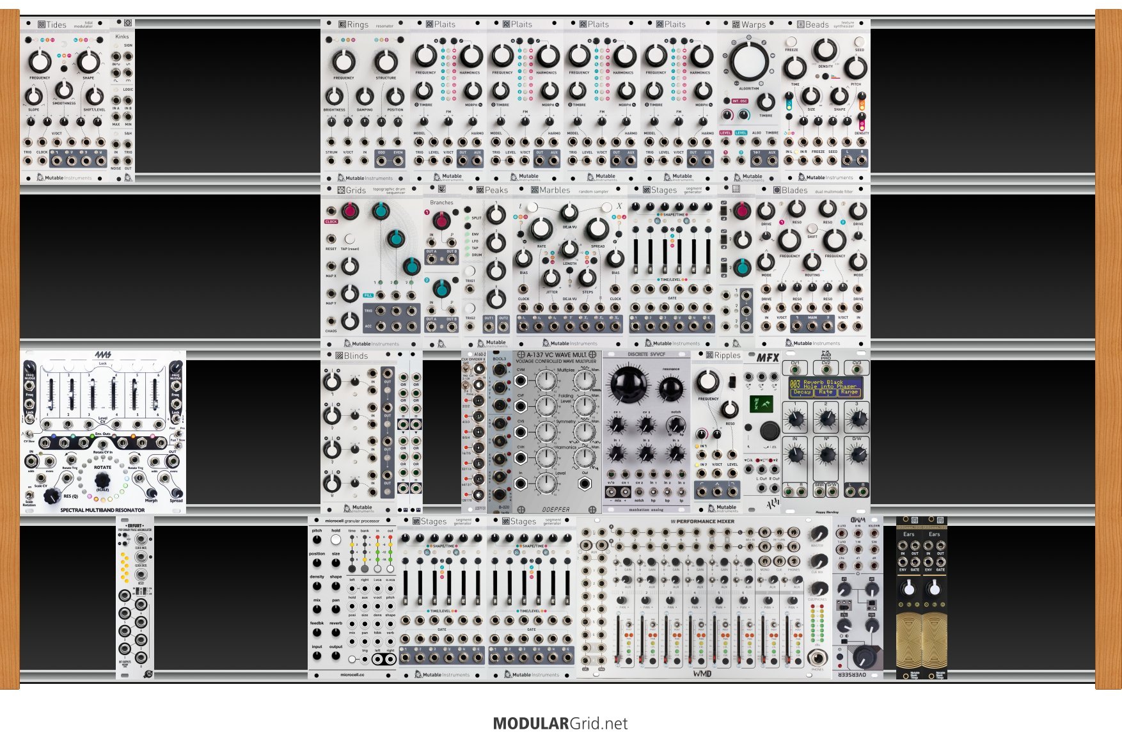Click the microcell pitch knob

click(317, 540)
